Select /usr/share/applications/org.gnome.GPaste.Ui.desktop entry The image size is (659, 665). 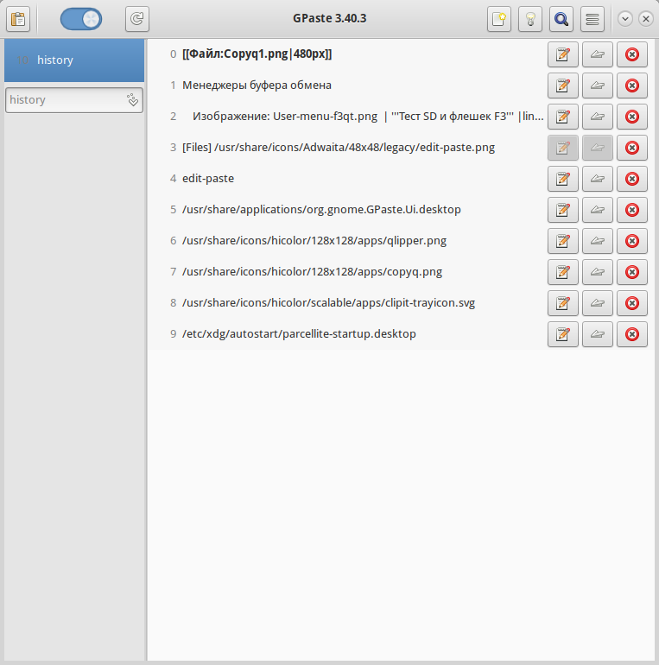(321, 210)
